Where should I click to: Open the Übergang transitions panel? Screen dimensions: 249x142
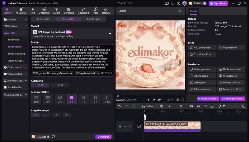(x=83, y=11)
